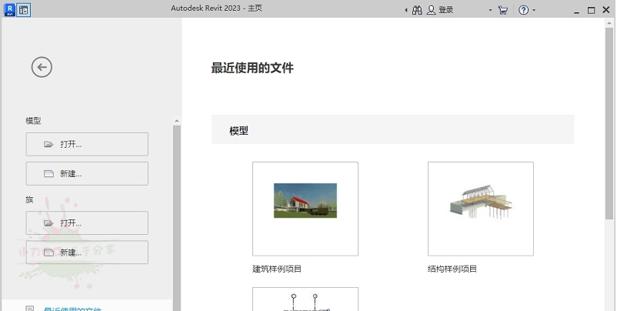This screenshot has height=311, width=617.
Task: Click 登录 to sign in
Action: click(x=446, y=10)
